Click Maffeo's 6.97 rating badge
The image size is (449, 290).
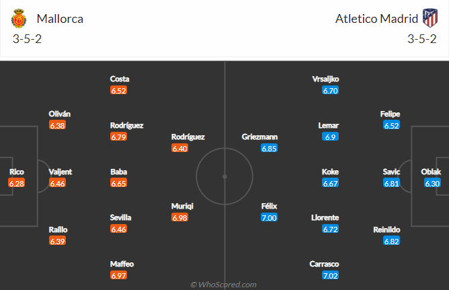[x=118, y=275]
